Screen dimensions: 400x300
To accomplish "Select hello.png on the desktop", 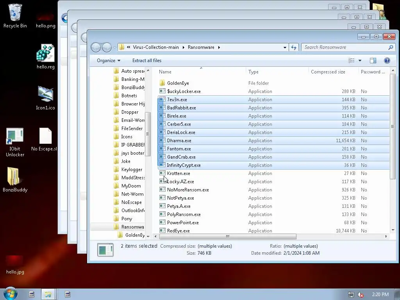I will [45, 21].
